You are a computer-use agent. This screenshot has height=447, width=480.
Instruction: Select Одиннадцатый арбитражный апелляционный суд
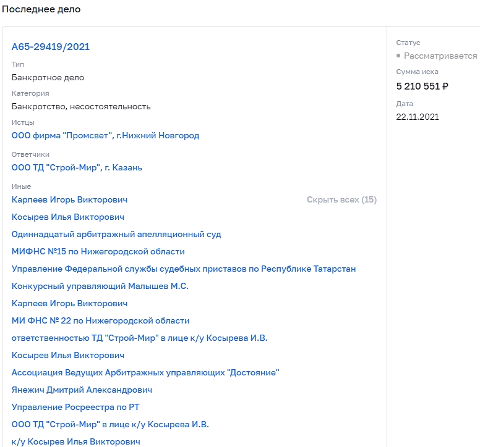tap(116, 234)
